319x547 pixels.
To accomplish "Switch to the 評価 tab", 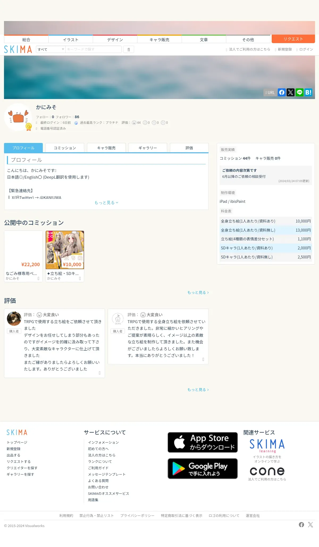I will click(x=189, y=148).
